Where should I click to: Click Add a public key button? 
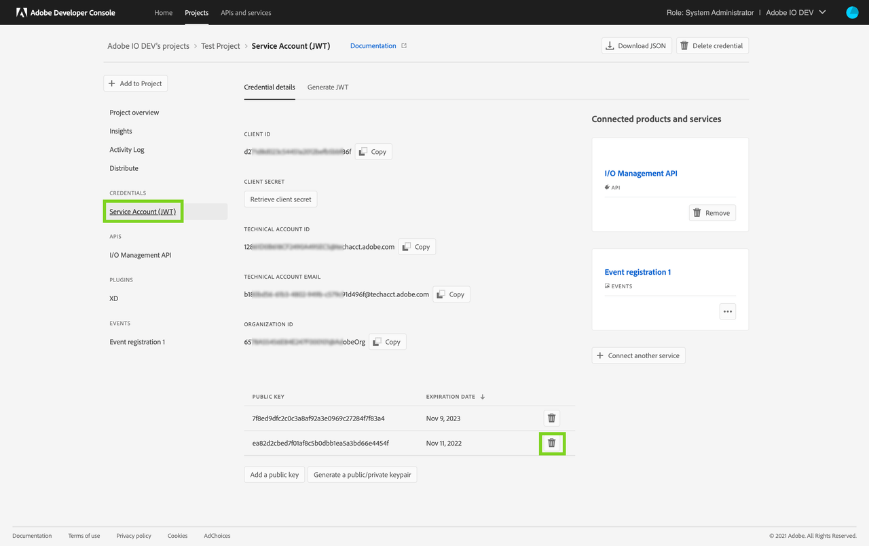point(274,475)
